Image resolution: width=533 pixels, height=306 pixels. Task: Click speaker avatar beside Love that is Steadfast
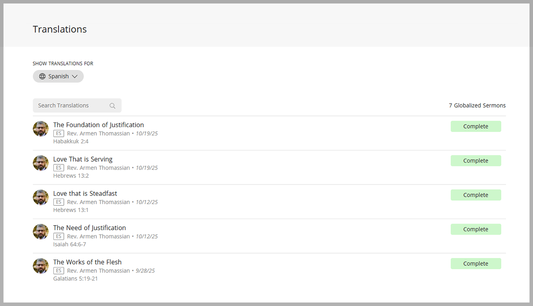41,198
